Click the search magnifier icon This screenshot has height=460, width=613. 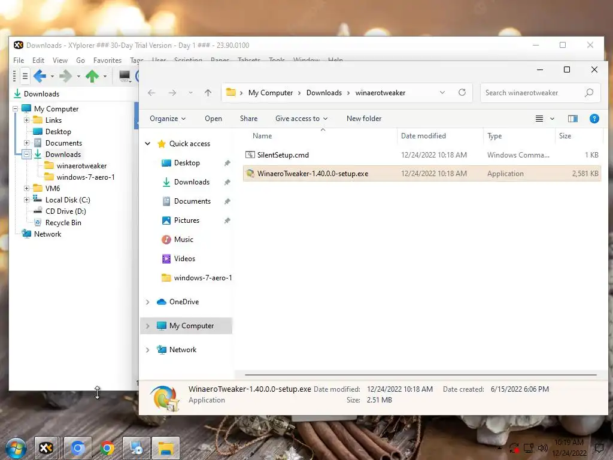pos(589,93)
